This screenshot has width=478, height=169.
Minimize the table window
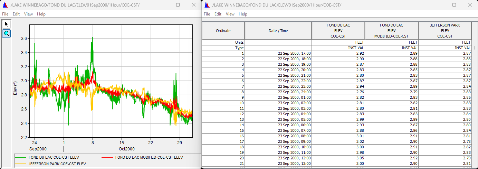438,5
